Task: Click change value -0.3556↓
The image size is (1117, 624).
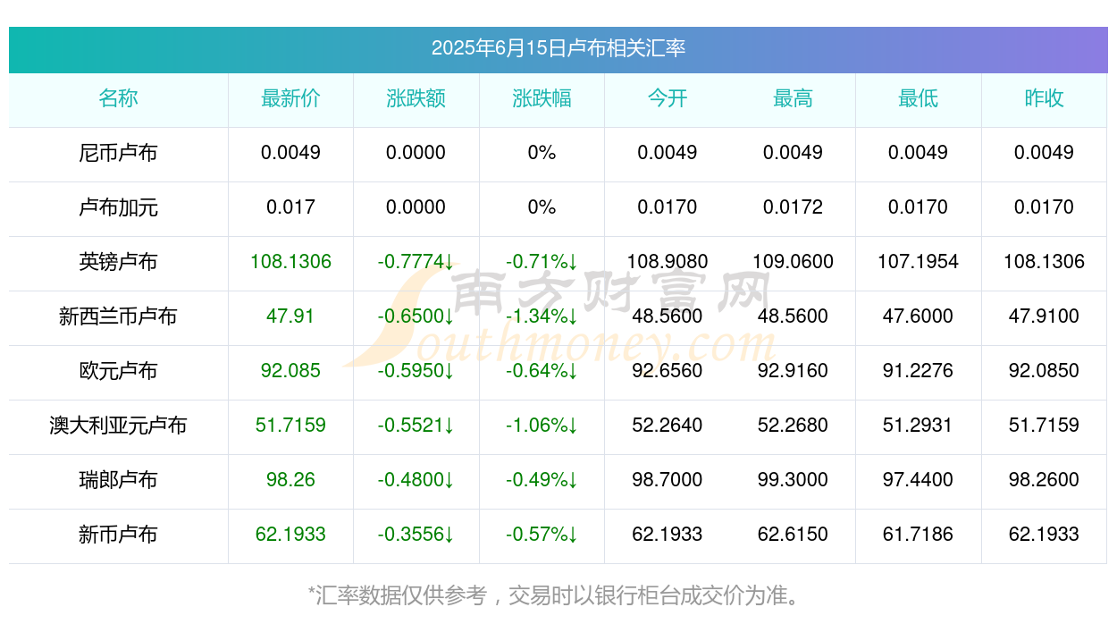Action: 416,535
